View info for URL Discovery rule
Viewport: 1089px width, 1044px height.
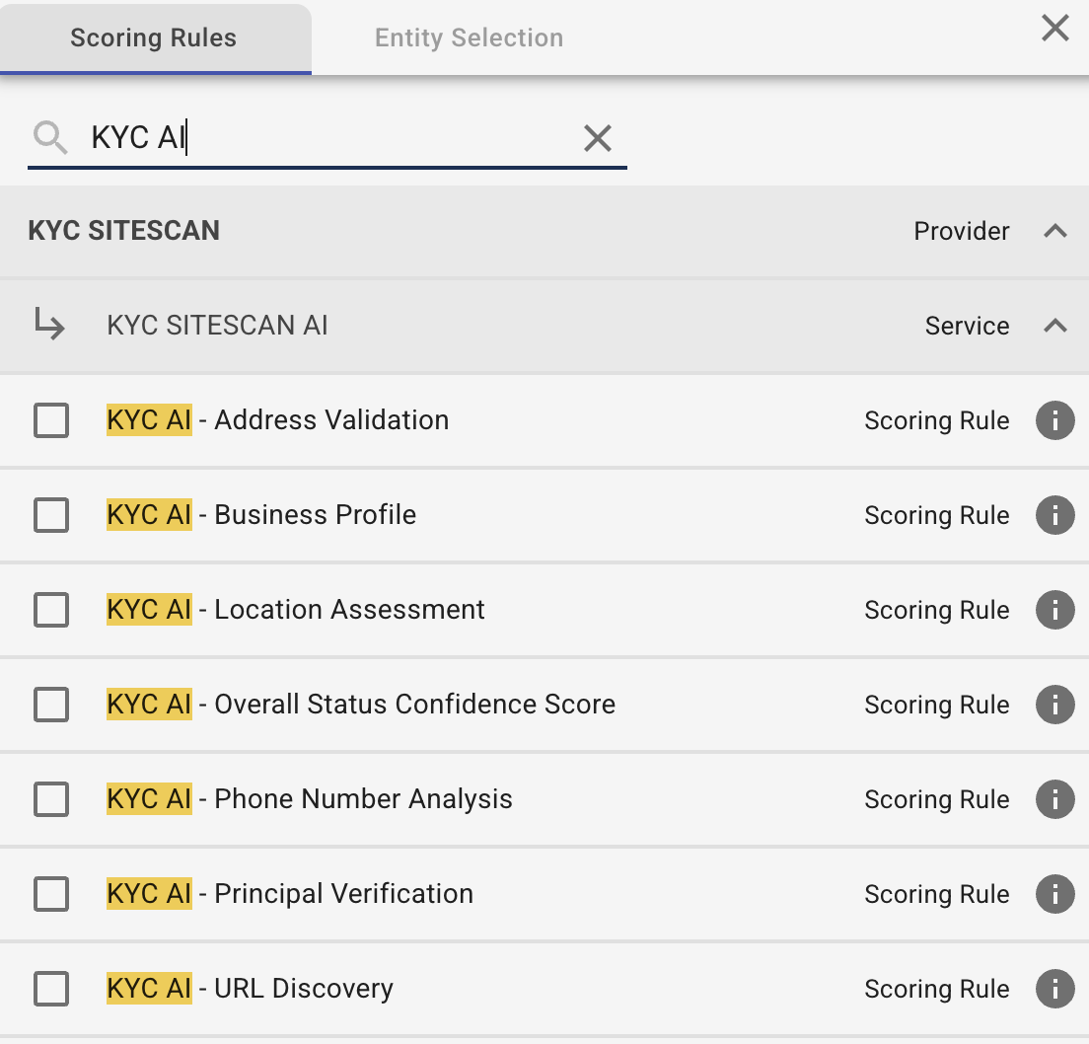click(x=1055, y=988)
